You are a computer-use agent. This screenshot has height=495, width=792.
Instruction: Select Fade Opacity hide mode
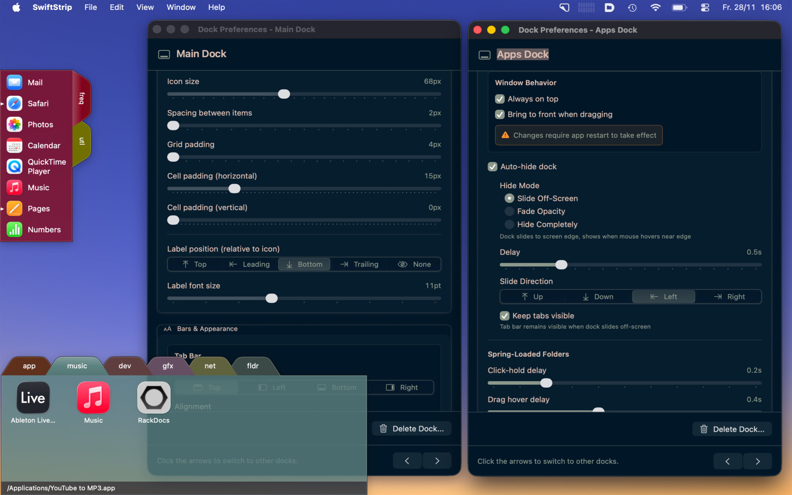[x=509, y=211]
